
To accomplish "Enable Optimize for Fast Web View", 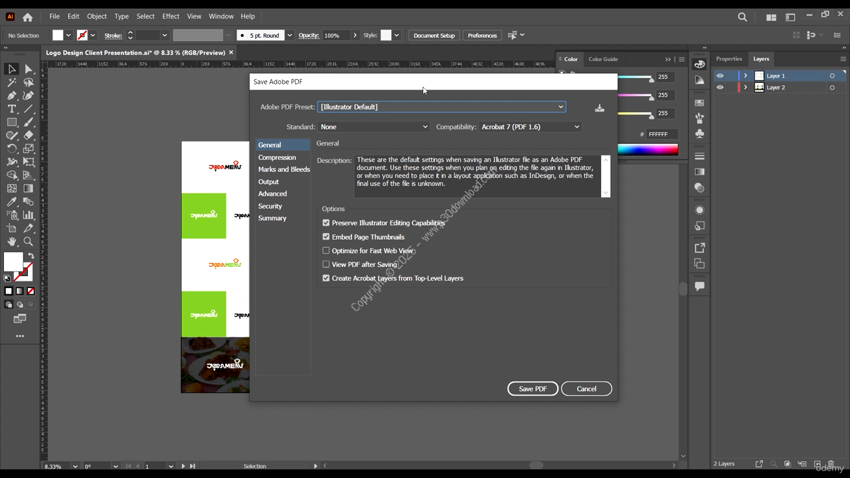I will coord(326,251).
